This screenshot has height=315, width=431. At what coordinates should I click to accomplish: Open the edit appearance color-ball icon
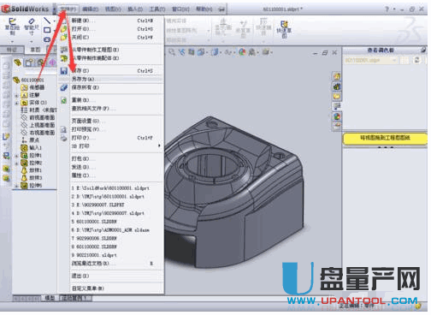click(x=242, y=52)
